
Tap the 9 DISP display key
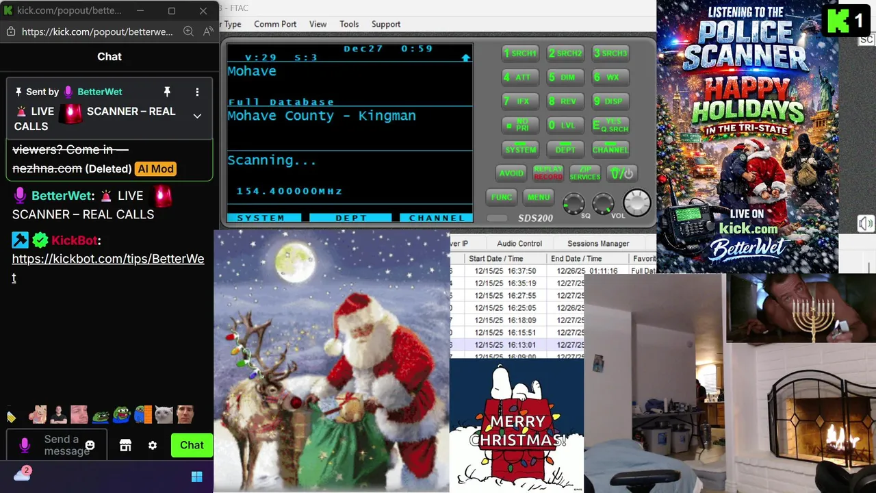click(610, 101)
